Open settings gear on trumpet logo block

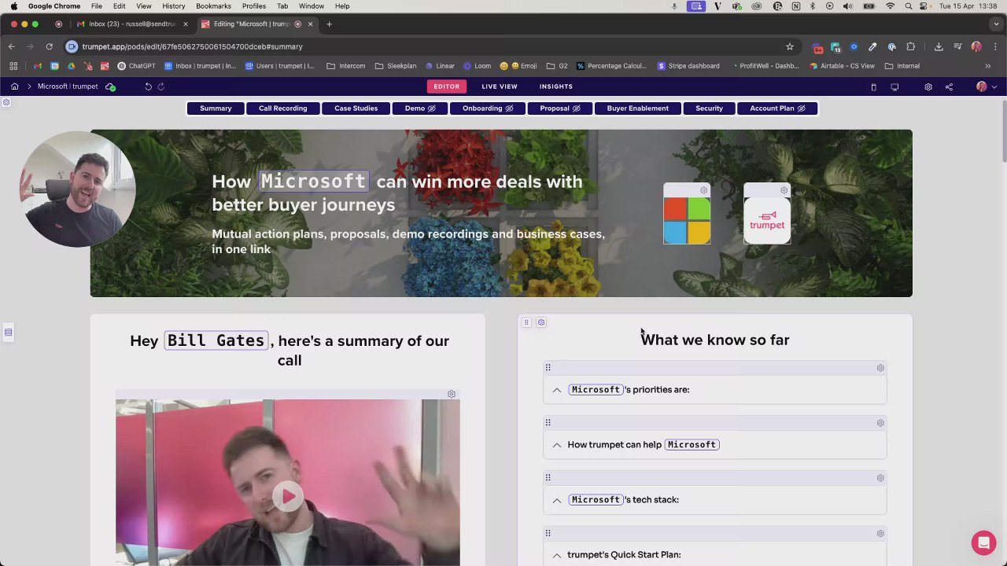pyautogui.click(x=784, y=190)
